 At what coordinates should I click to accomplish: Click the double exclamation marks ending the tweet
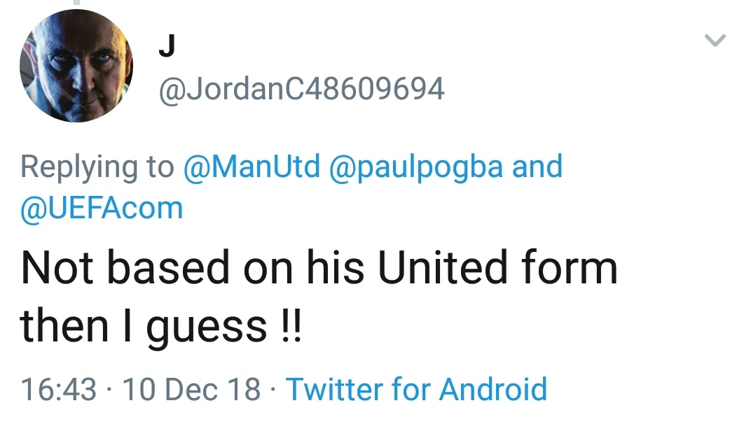tap(289, 325)
